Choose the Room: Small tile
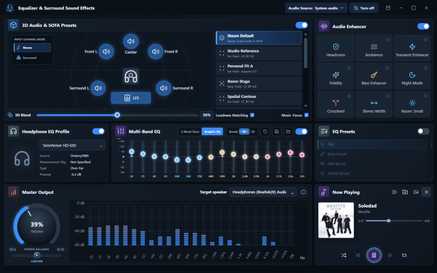This screenshot has width=437, height=273. click(412, 104)
